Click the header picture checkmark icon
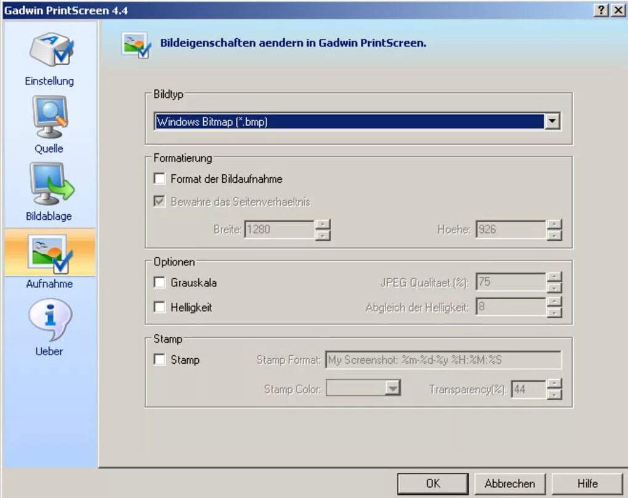Image resolution: width=628 pixels, height=498 pixels. point(136,45)
